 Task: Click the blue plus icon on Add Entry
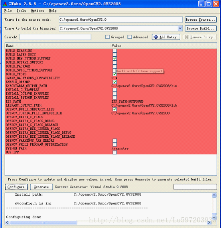tap(156, 37)
